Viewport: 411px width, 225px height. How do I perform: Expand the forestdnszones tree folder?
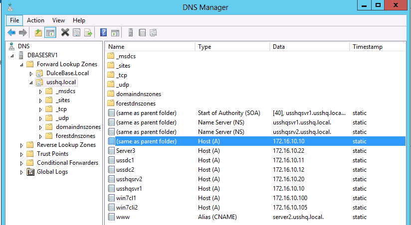click(40, 136)
